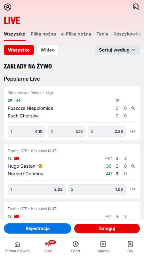
Task: Select the odds 4.10 for outcome 1
Action: point(27,132)
